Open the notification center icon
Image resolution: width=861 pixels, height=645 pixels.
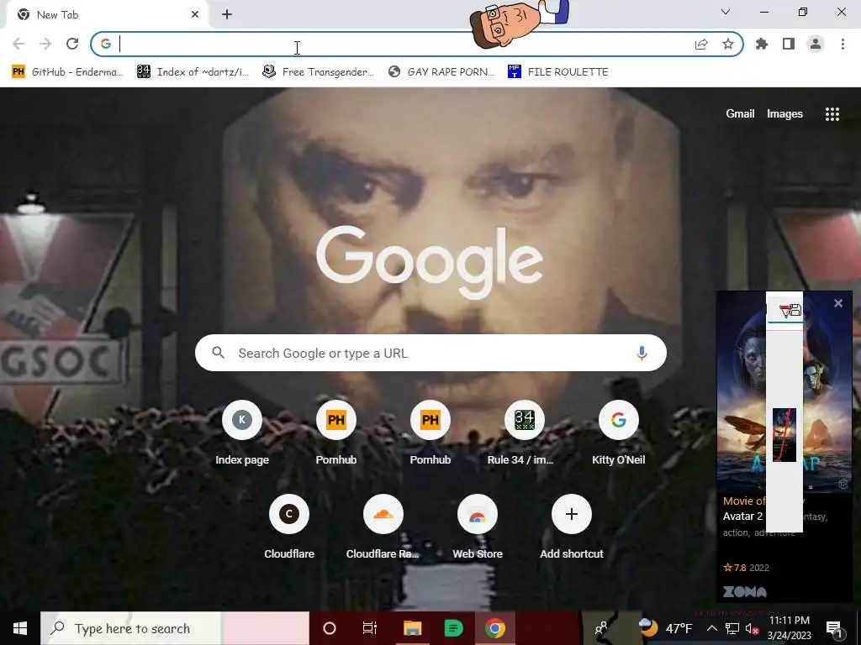[833, 628]
